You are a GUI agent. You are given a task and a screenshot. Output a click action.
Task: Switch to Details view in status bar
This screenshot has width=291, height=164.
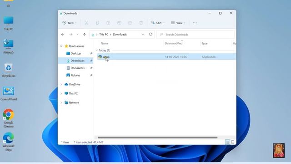click(x=227, y=142)
